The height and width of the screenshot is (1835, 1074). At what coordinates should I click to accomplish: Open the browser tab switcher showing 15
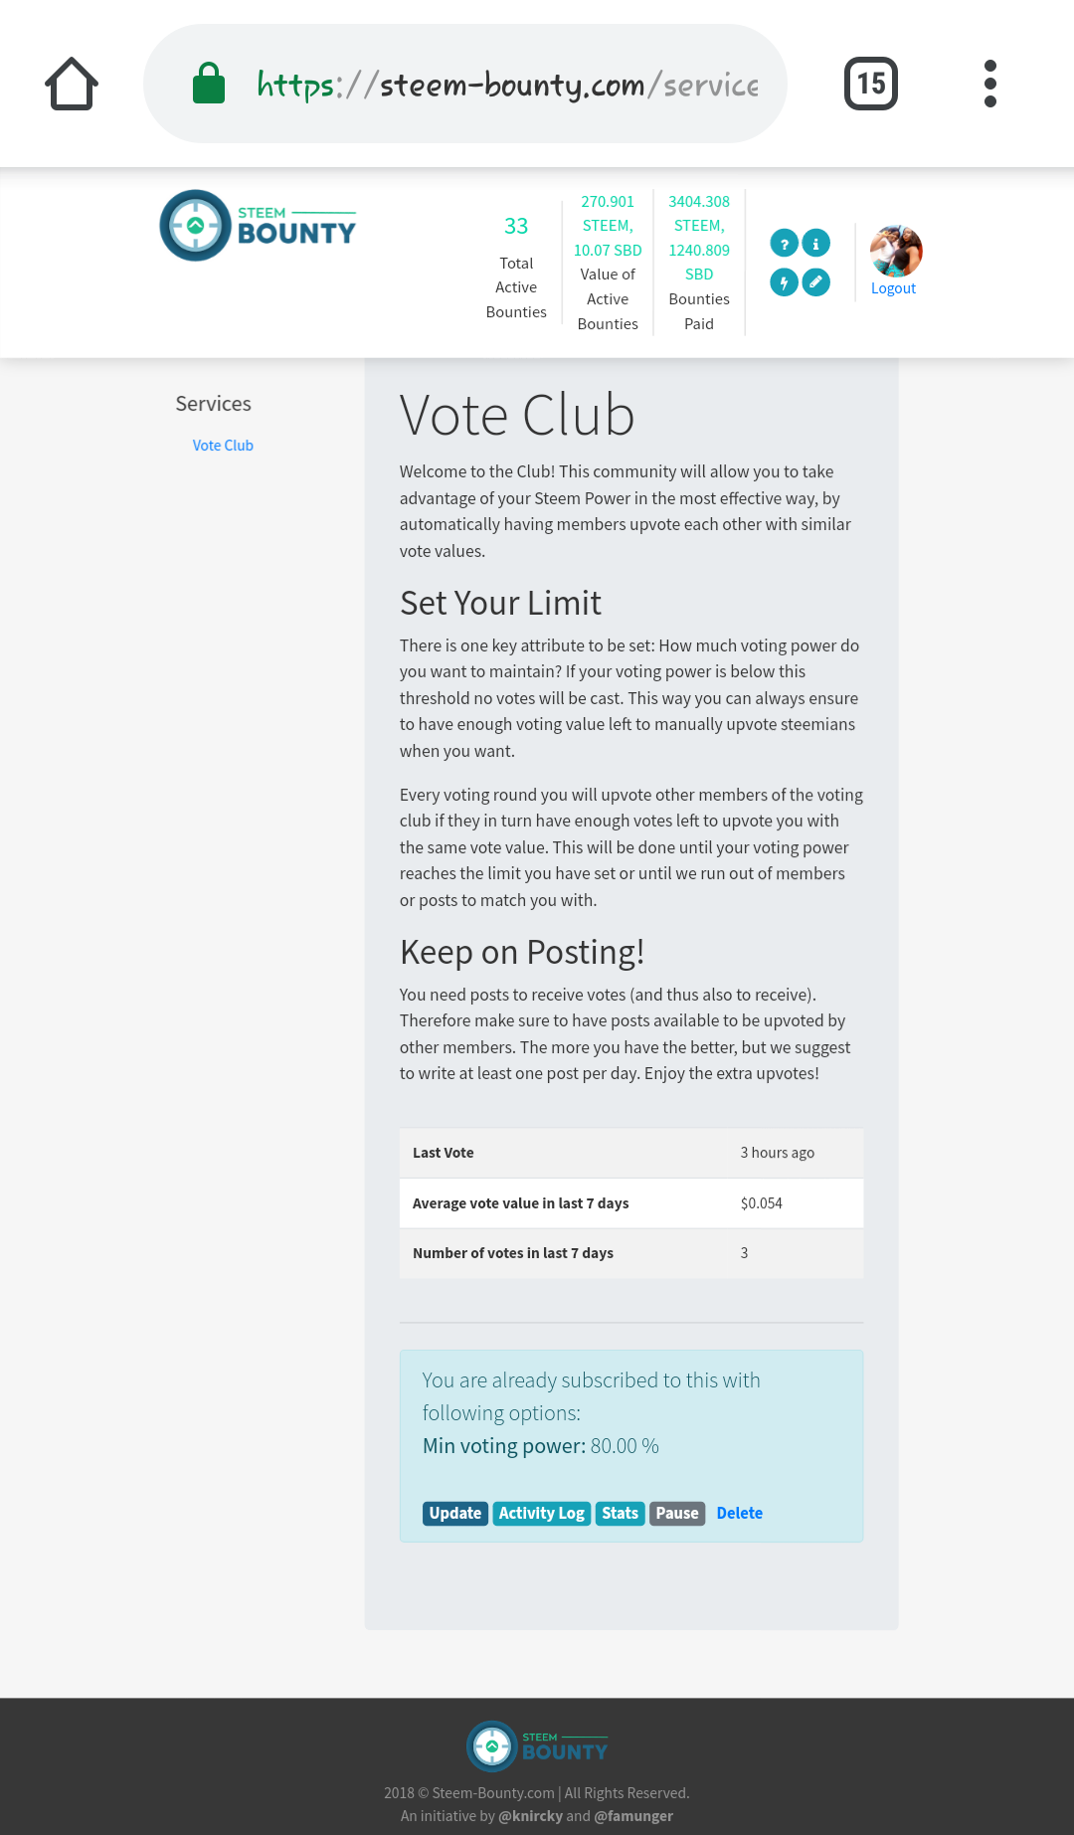(870, 84)
